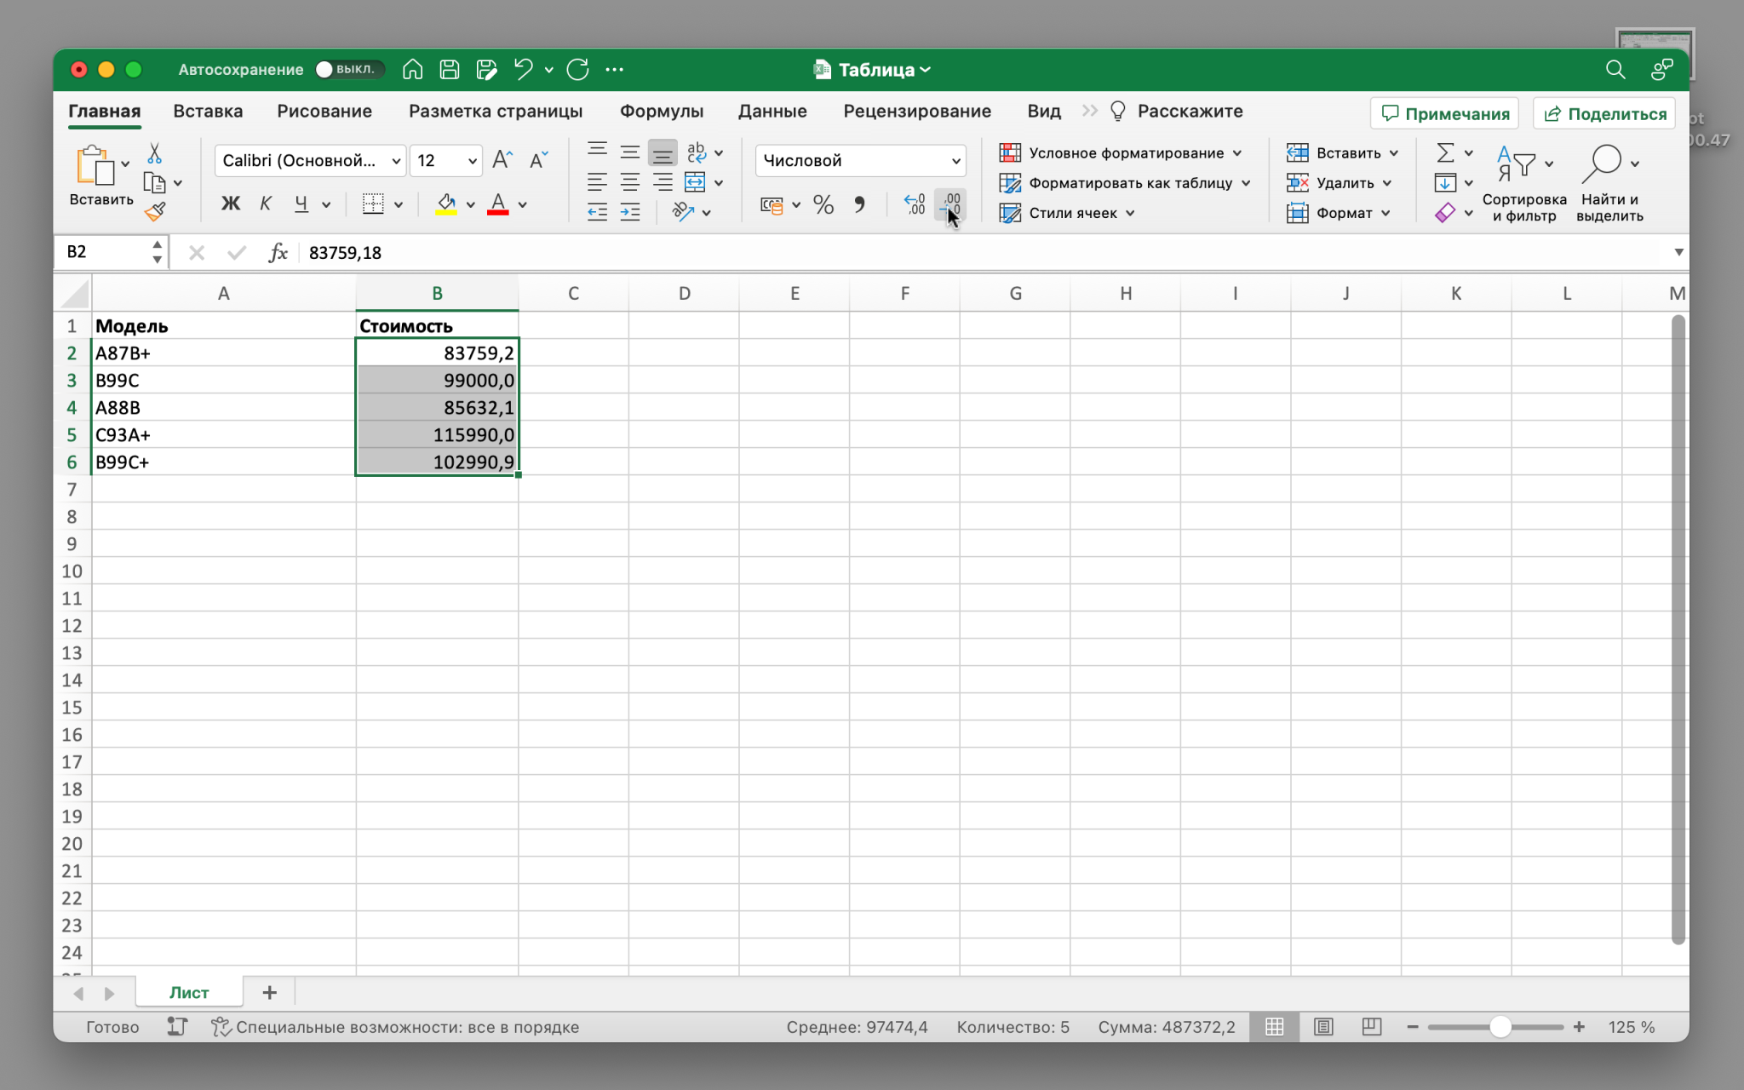Toggle the Автосохранение switch
Image resolution: width=1744 pixels, height=1090 pixels.
point(349,70)
